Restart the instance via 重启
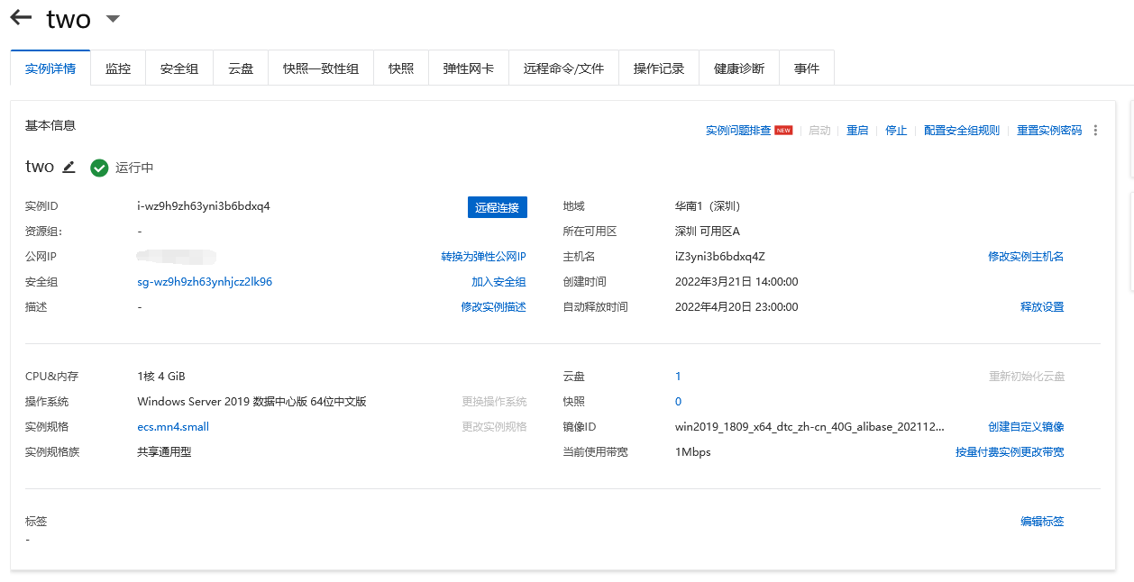The width and height of the screenshot is (1134, 582). (857, 130)
